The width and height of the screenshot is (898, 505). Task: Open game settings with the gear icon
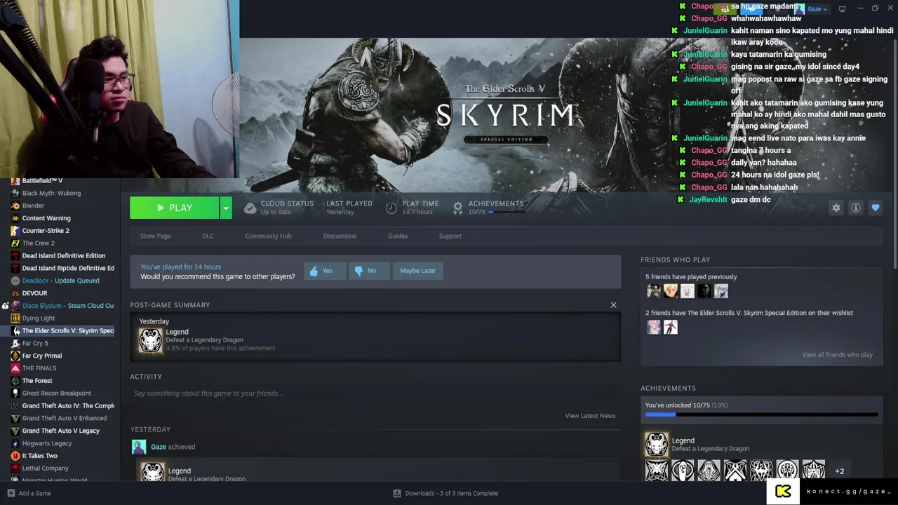(836, 208)
